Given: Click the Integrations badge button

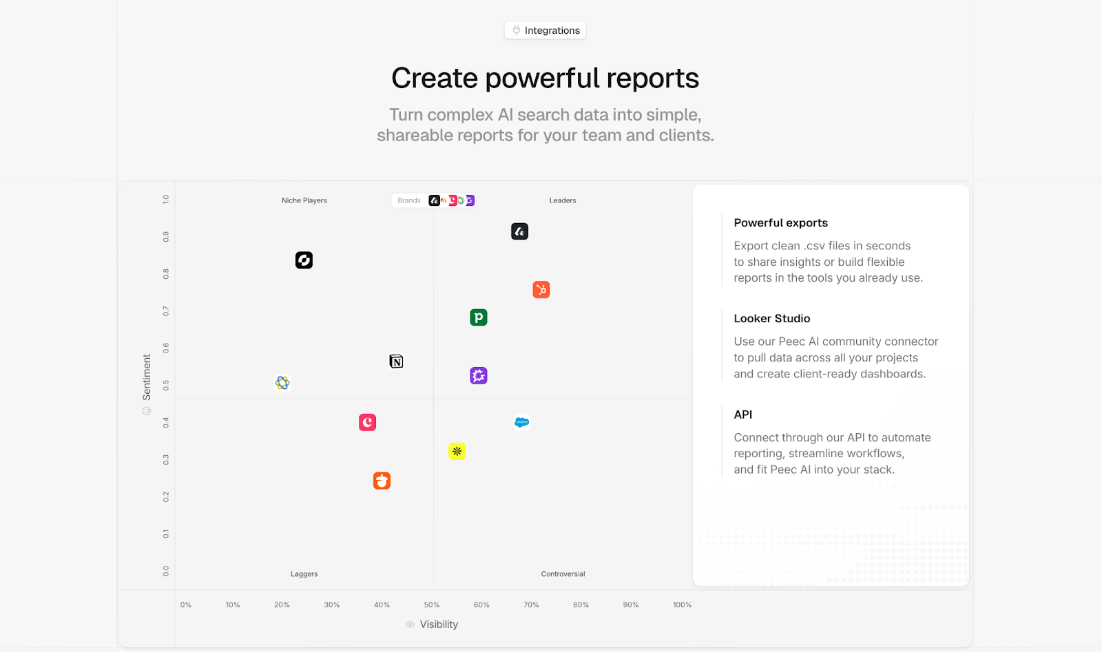Looking at the screenshot, I should pos(545,30).
